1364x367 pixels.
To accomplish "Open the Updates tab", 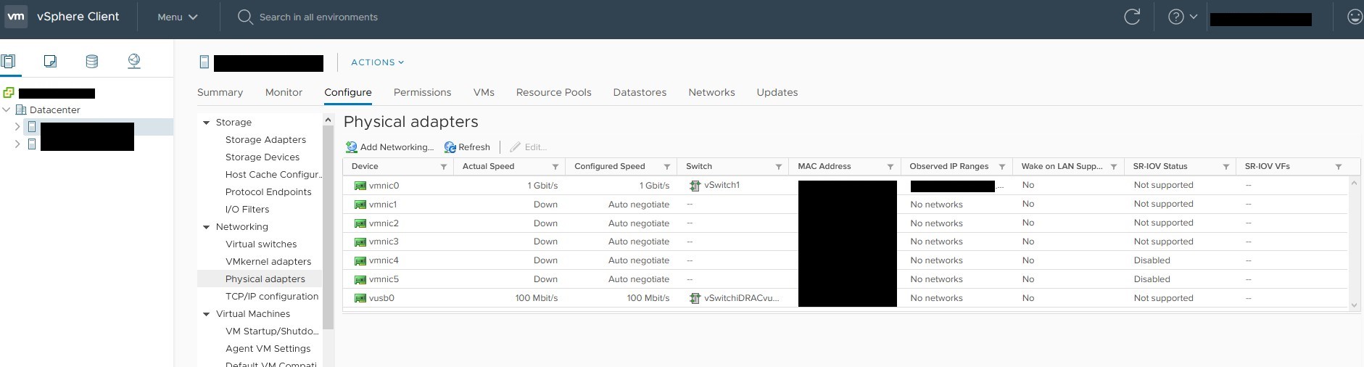I will pyautogui.click(x=777, y=92).
